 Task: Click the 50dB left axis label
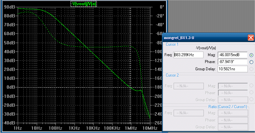point(10,43)
